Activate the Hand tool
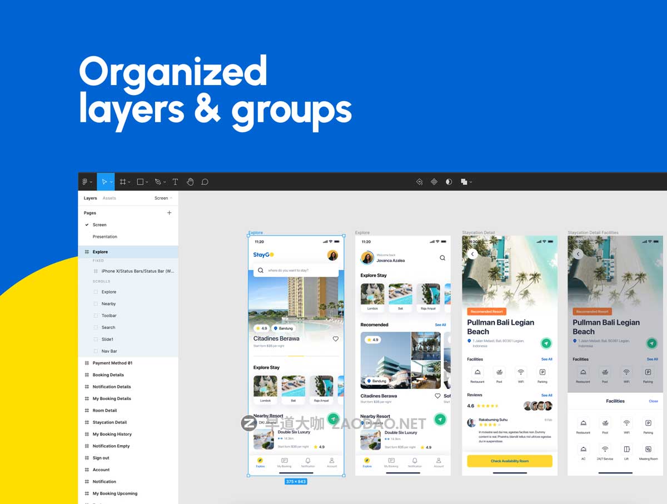 tap(190, 182)
